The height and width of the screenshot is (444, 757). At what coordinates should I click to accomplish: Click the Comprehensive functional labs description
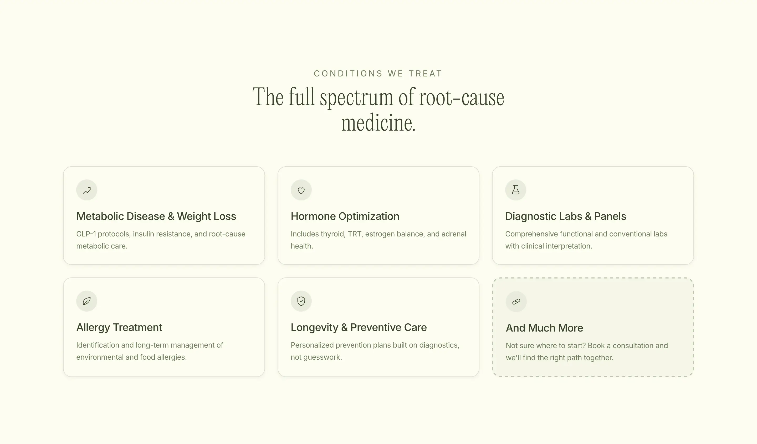586,240
